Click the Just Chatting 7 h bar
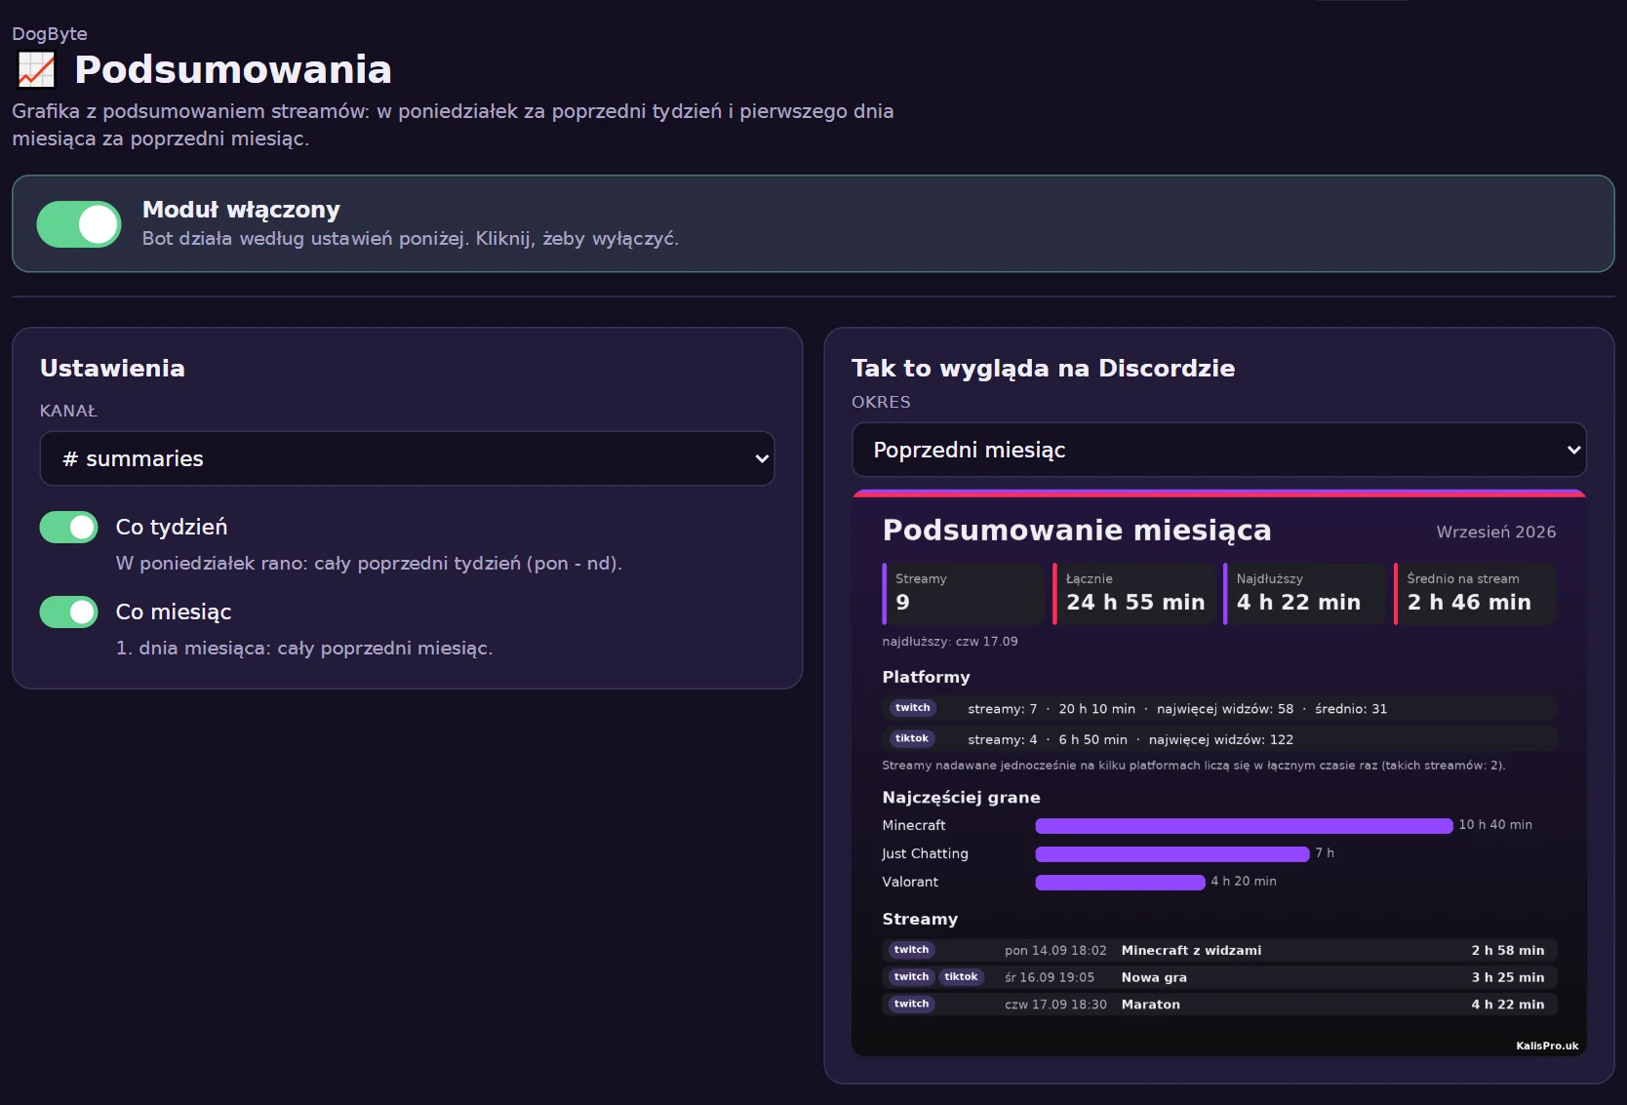Image resolution: width=1627 pixels, height=1105 pixels. coord(1172,854)
